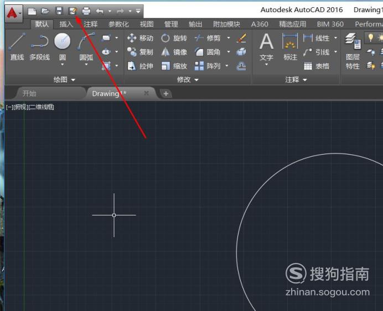Customize quick access toolbar dropdown
The image size is (383, 311).
138,11
